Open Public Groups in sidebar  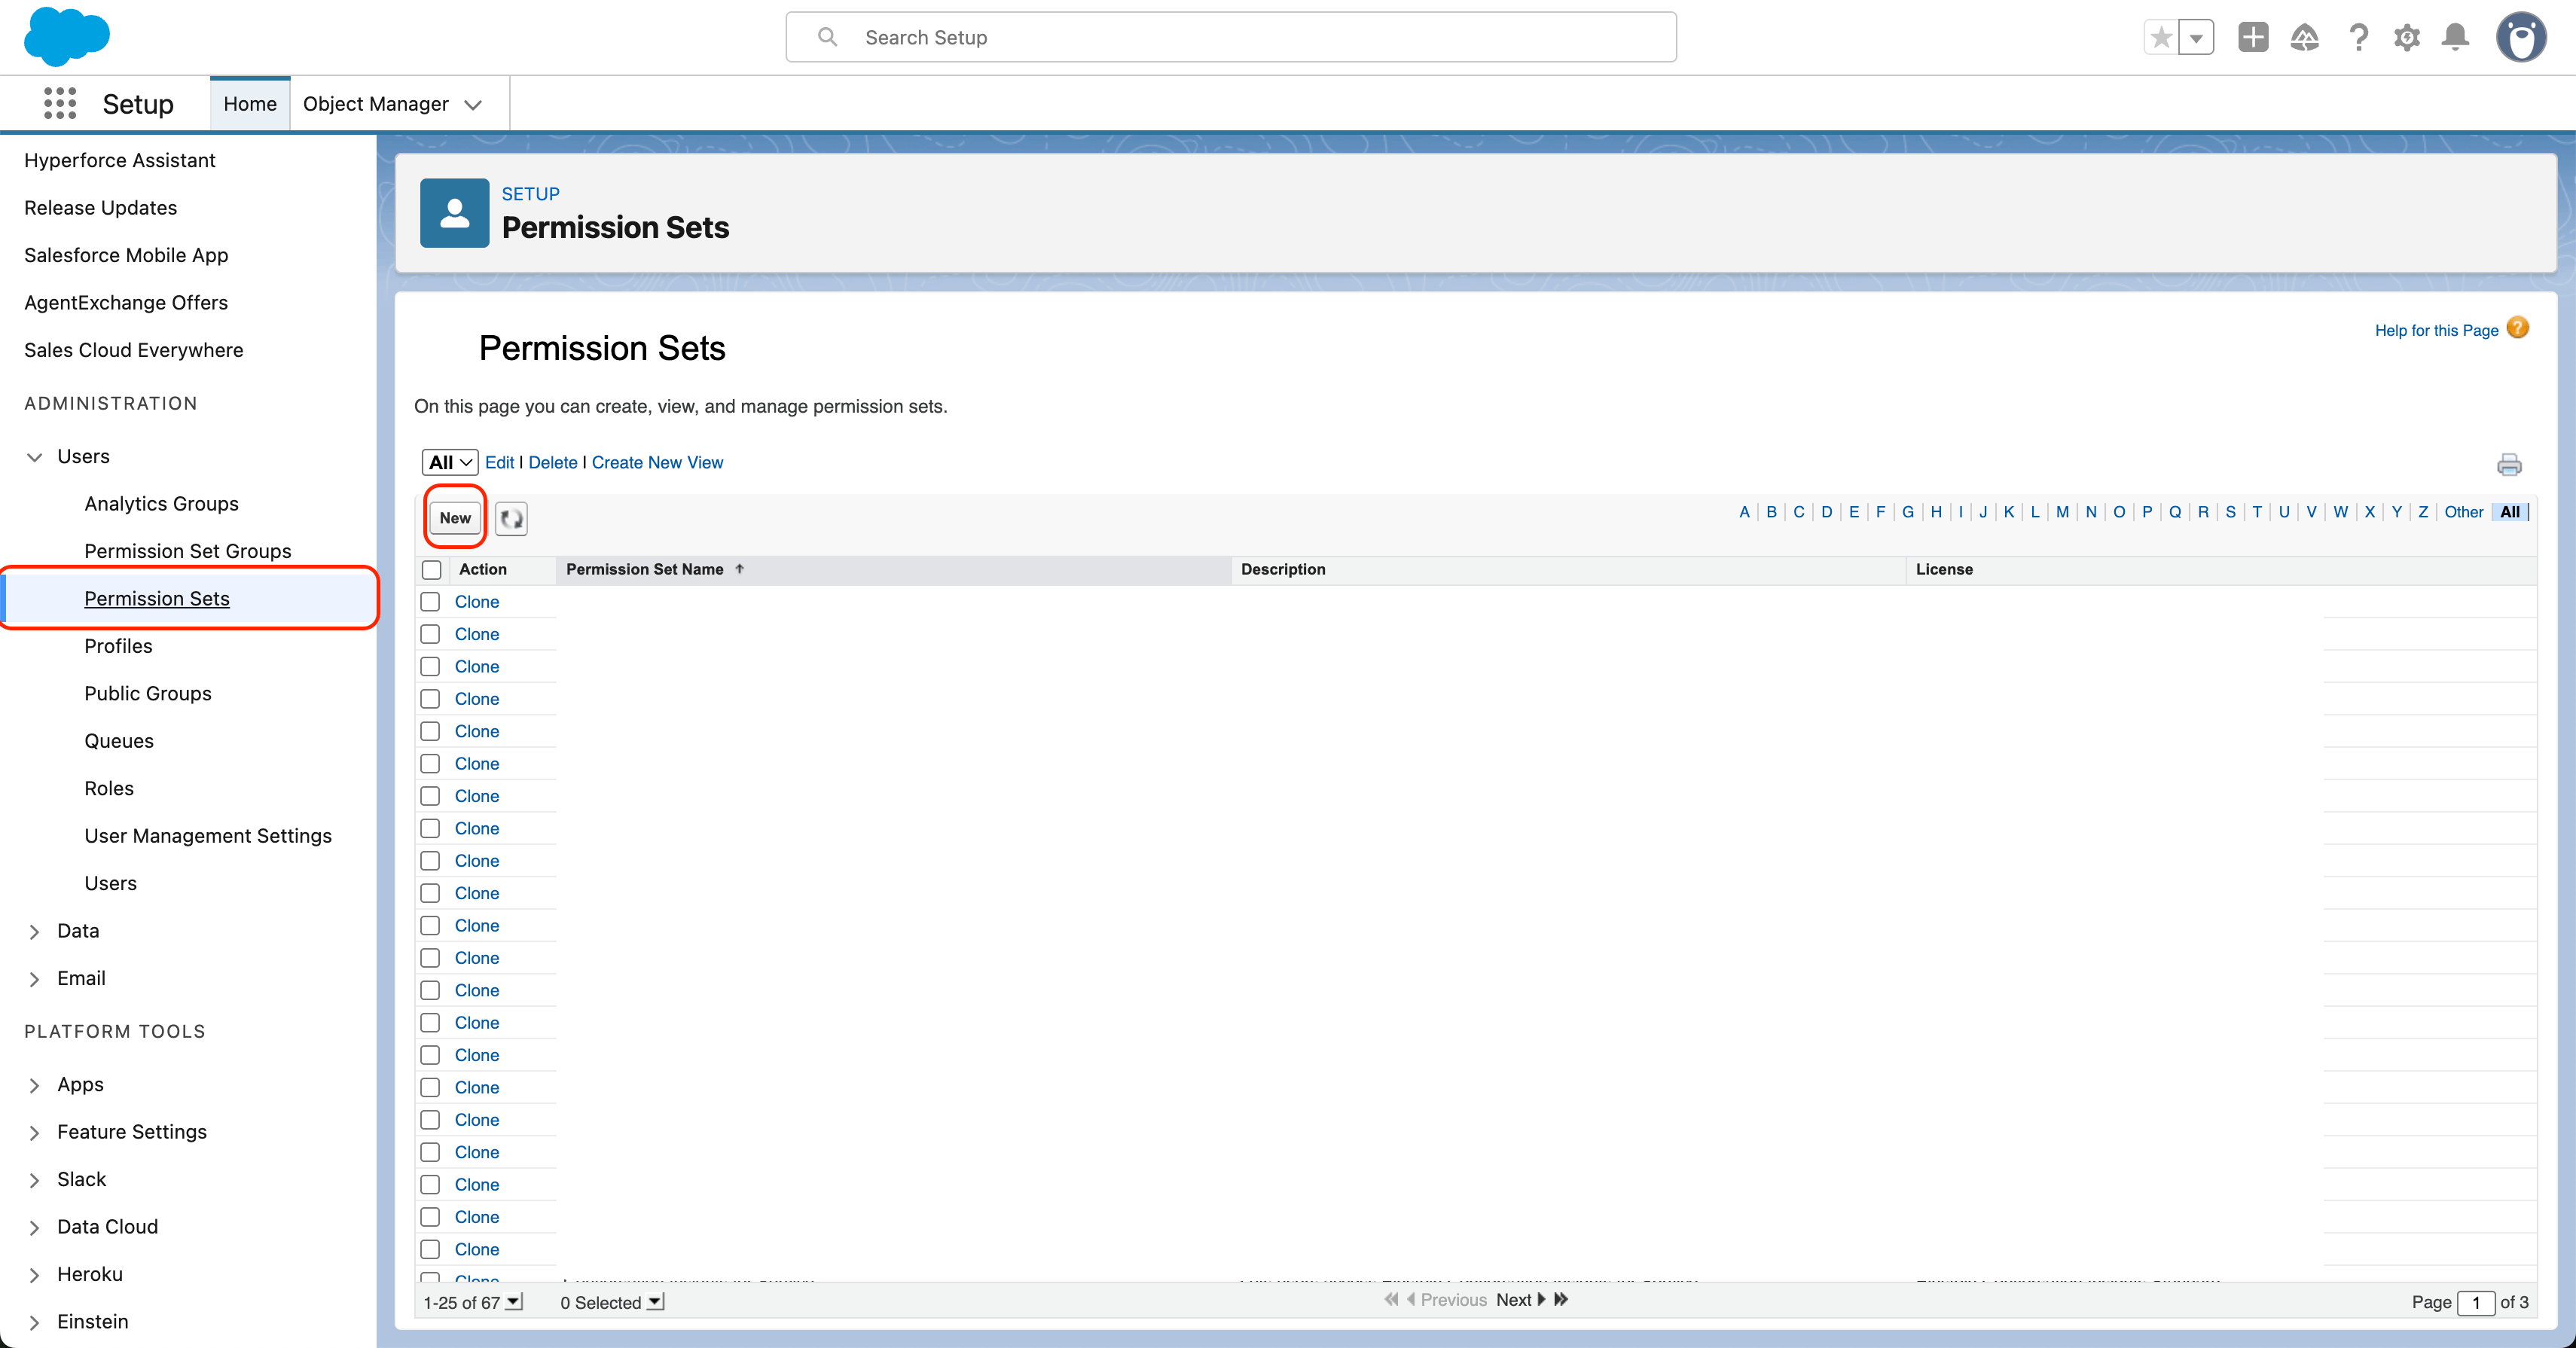click(x=148, y=693)
